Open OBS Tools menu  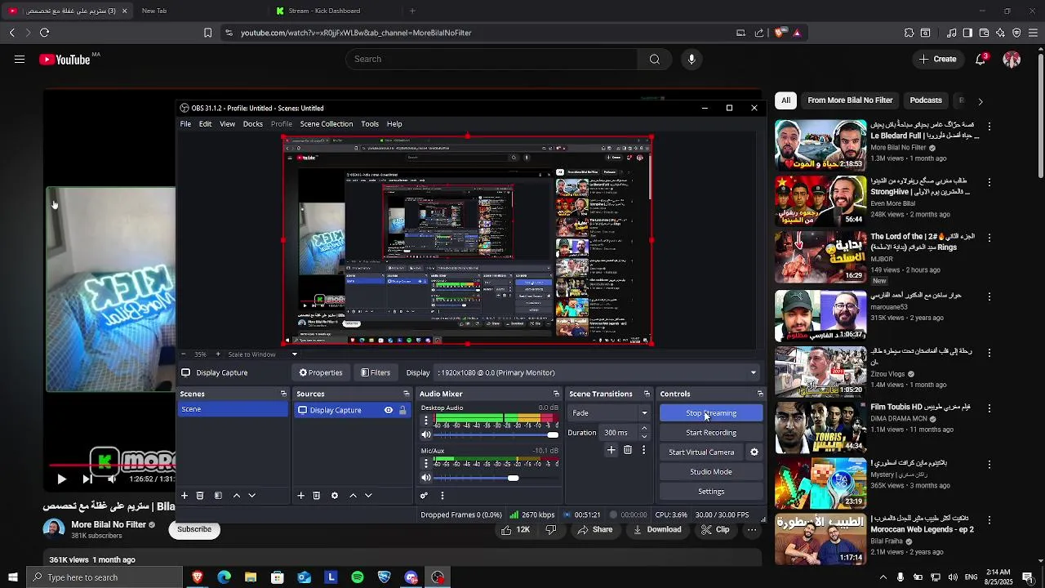point(370,124)
